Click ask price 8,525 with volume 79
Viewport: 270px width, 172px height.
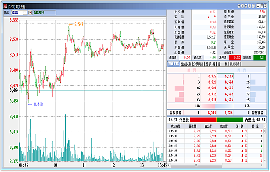tap(229, 88)
